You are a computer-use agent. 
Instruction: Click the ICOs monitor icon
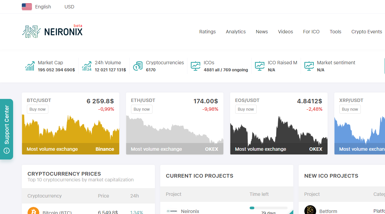tap(196, 66)
